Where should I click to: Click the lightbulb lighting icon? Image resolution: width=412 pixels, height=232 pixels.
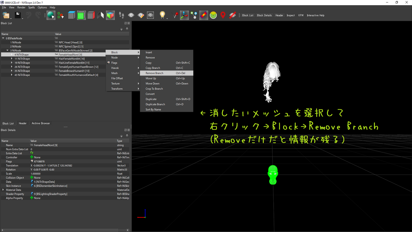163,15
